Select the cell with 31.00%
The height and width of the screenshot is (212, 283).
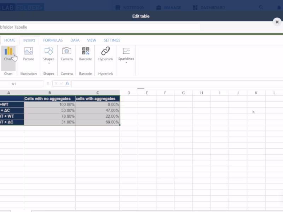(x=50, y=122)
